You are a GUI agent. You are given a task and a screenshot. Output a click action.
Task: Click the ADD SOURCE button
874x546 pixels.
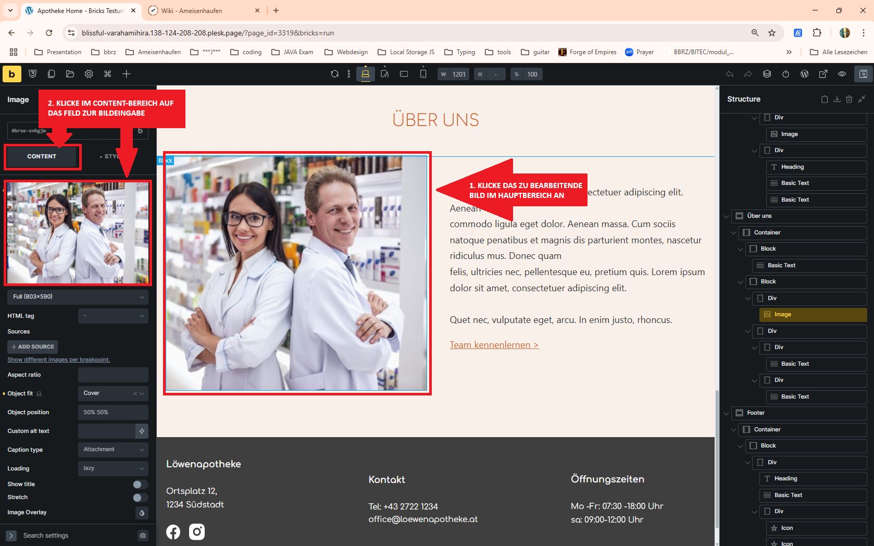click(x=32, y=347)
